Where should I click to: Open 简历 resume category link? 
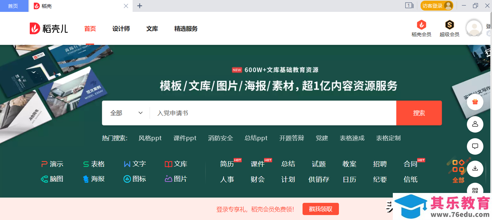[x=227, y=164]
